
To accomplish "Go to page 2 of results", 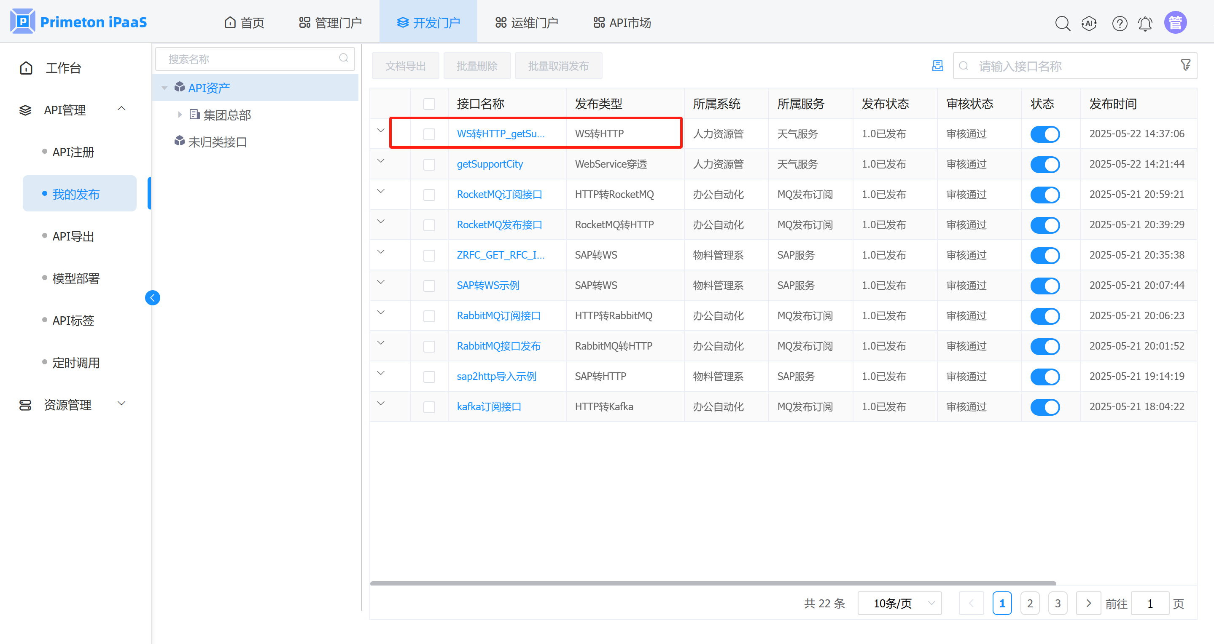I will click(x=1030, y=603).
